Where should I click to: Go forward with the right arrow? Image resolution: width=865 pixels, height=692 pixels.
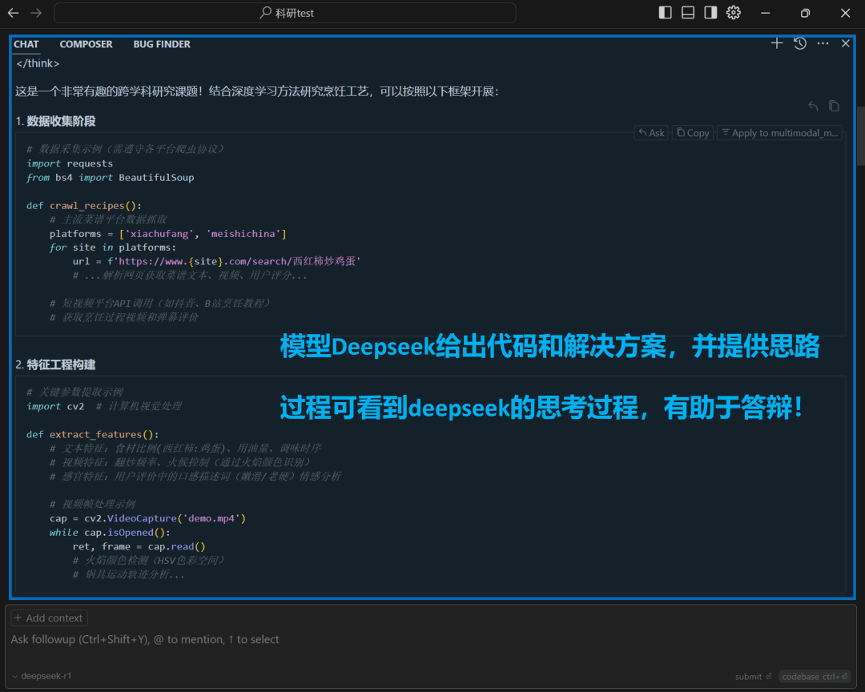pos(36,13)
